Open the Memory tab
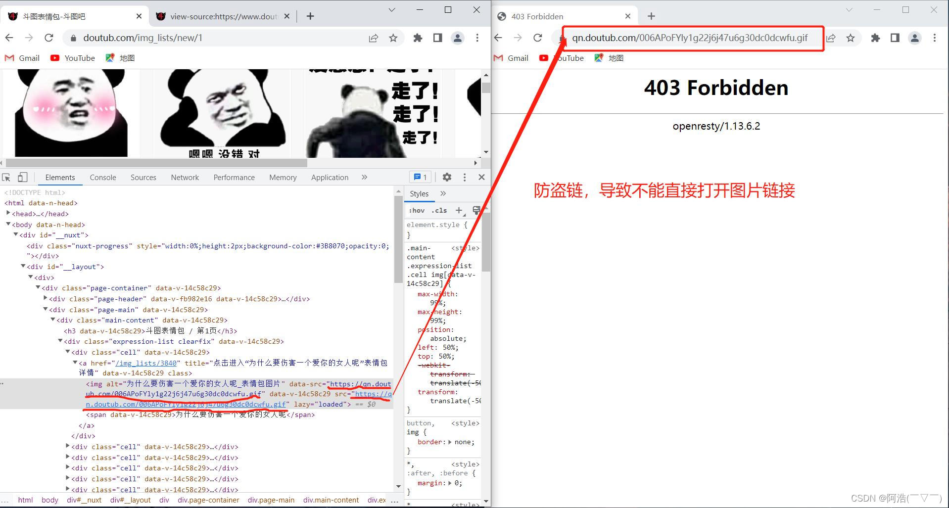 click(283, 177)
